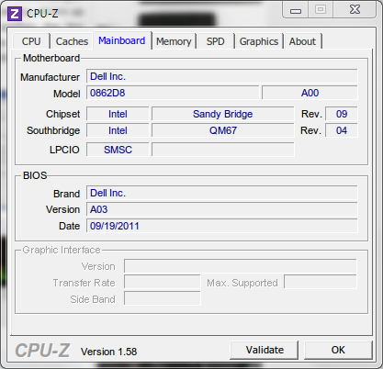Click the Version 1.58 label

[x=108, y=352]
